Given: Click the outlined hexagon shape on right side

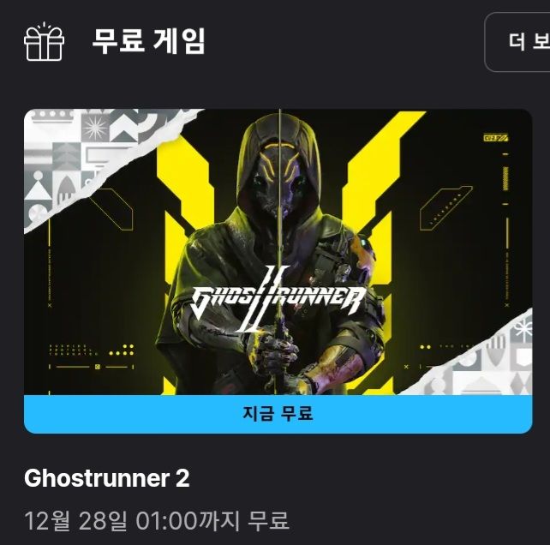Looking at the screenshot, I should pyautogui.click(x=445, y=207).
